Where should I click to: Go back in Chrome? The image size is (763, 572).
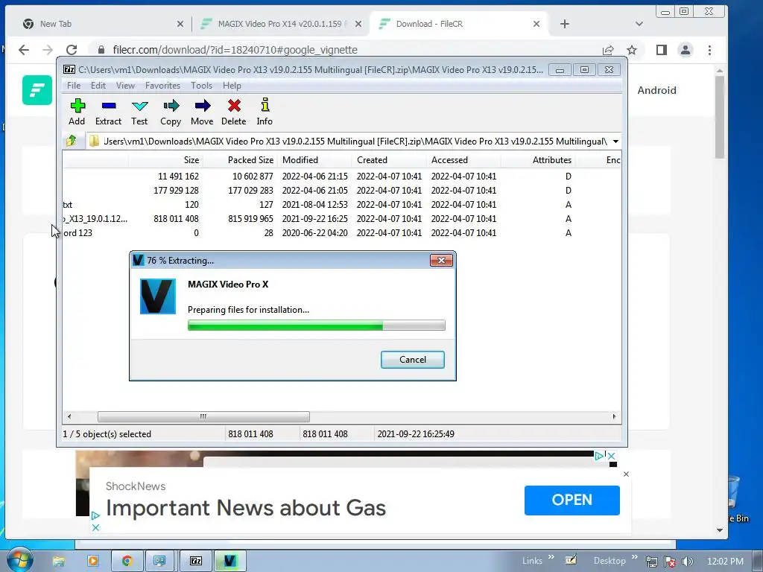tap(23, 50)
